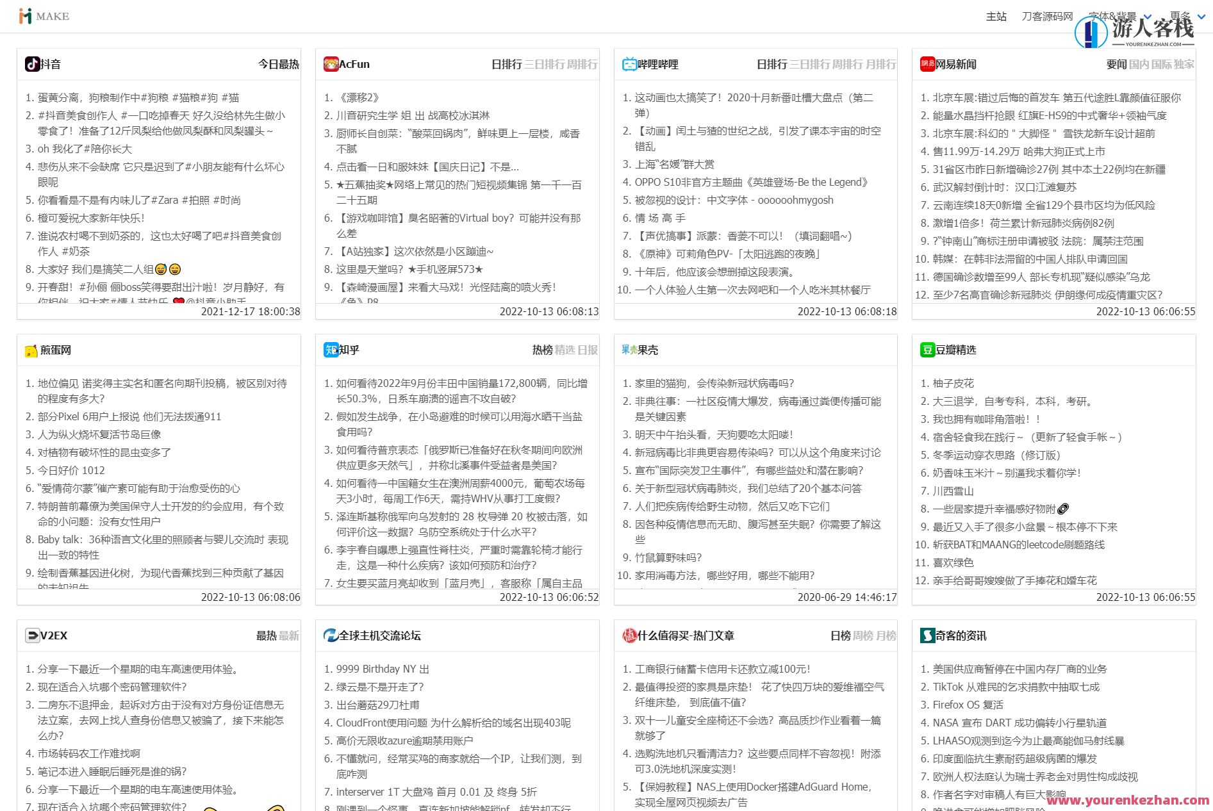Open the headline 柚子皮花 in 豆瓣精选
The image size is (1213, 811).
point(952,383)
